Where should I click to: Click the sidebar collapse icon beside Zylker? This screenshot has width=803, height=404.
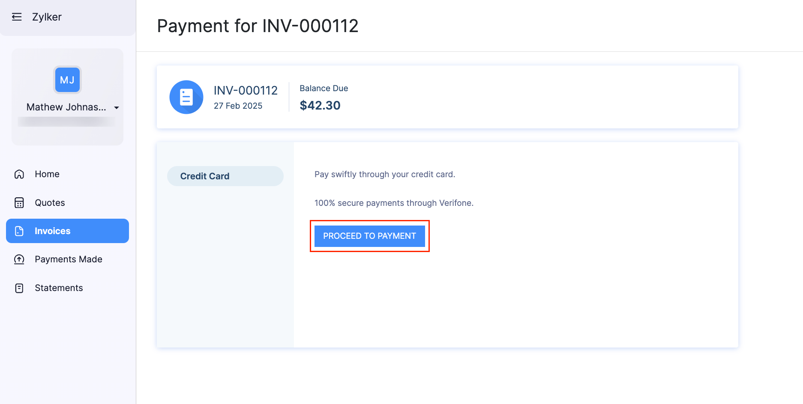(x=16, y=17)
